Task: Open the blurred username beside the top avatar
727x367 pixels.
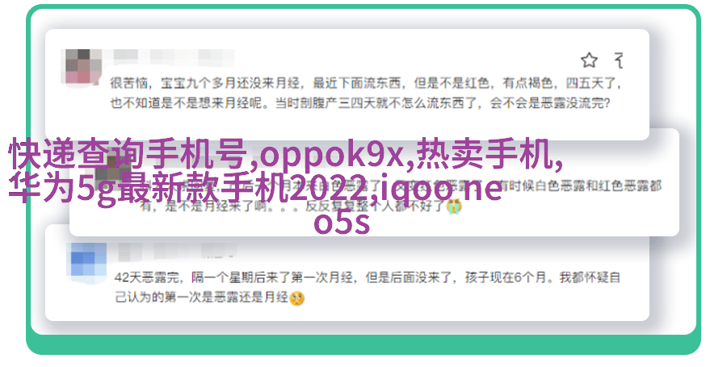Action: coord(173,57)
